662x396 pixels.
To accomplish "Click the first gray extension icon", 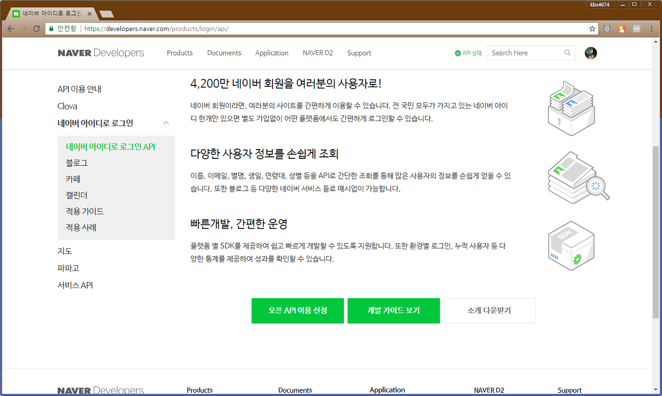I will tap(608, 29).
